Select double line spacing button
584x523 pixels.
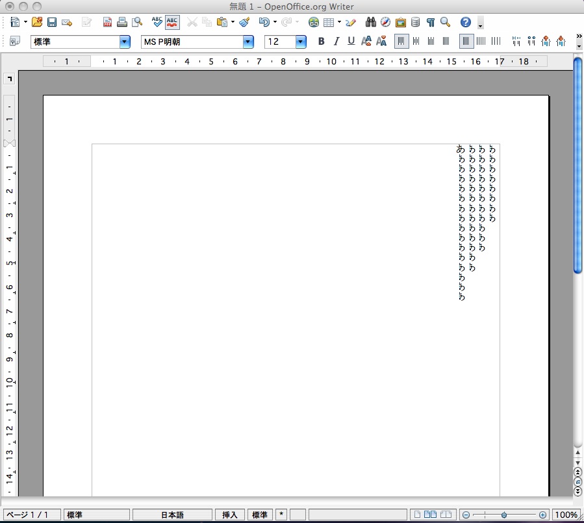[496, 41]
